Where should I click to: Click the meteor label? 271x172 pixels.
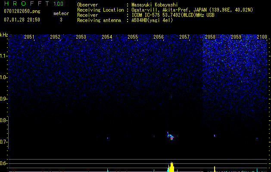61,13
